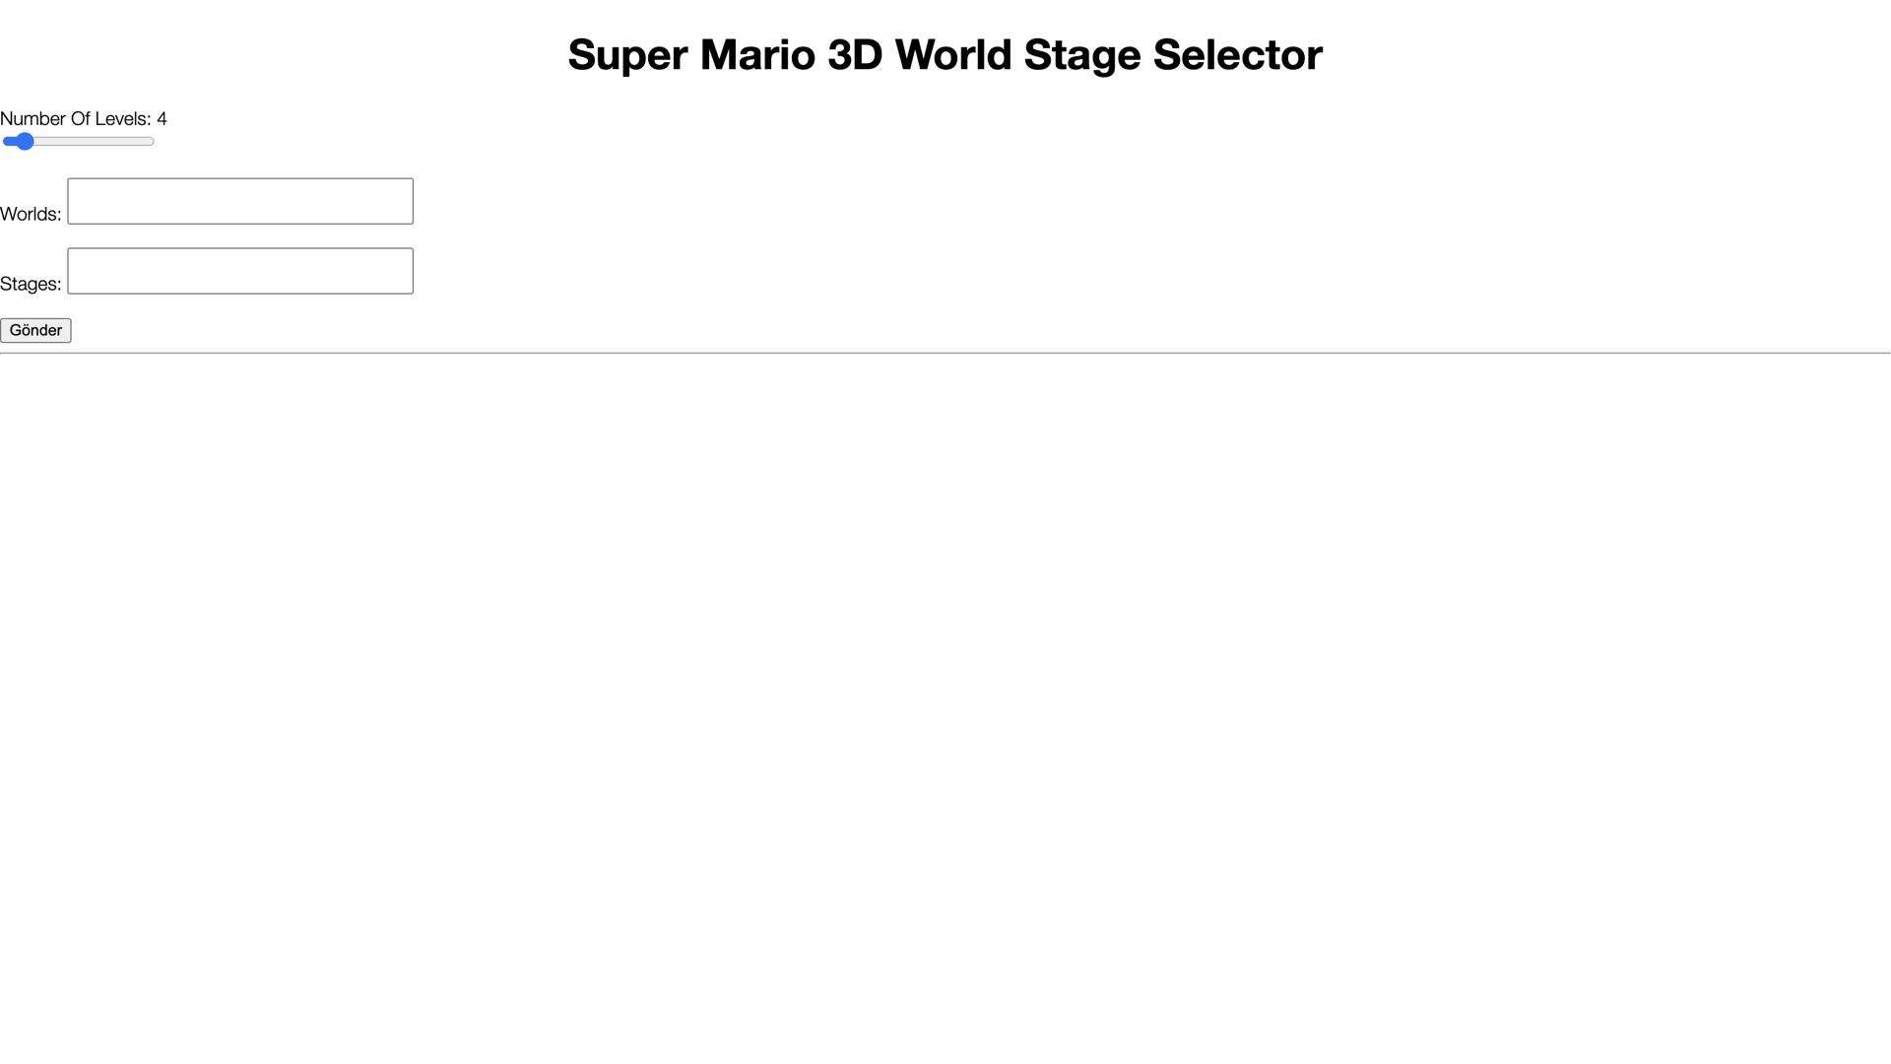The width and height of the screenshot is (1891, 1064).
Task: Click the word "Selector" in the title
Action: (x=1237, y=55)
